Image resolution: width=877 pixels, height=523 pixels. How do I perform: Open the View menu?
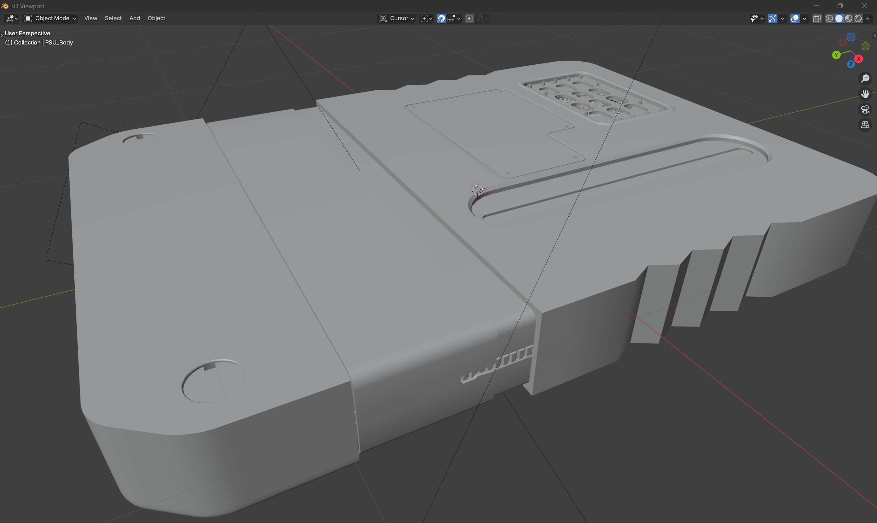91,18
